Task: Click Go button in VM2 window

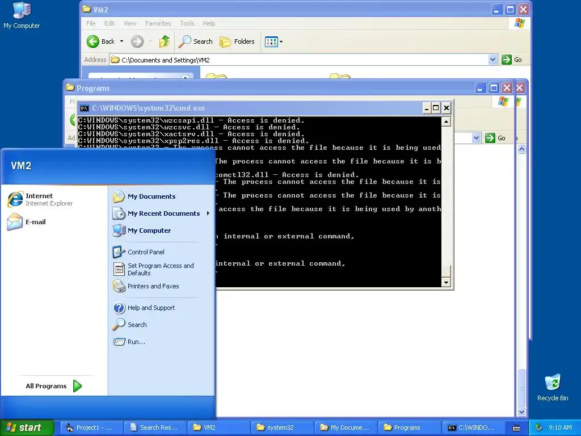Action: click(512, 60)
